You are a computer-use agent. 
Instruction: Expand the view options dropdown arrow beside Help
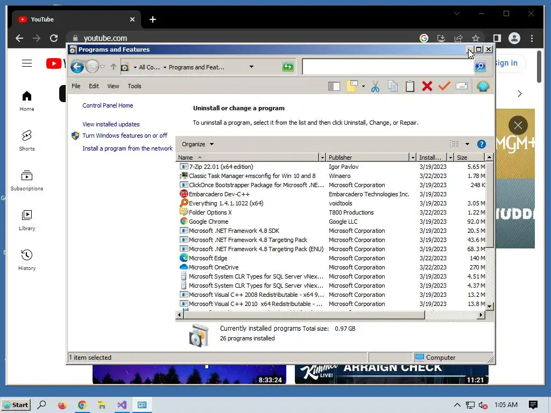467,144
